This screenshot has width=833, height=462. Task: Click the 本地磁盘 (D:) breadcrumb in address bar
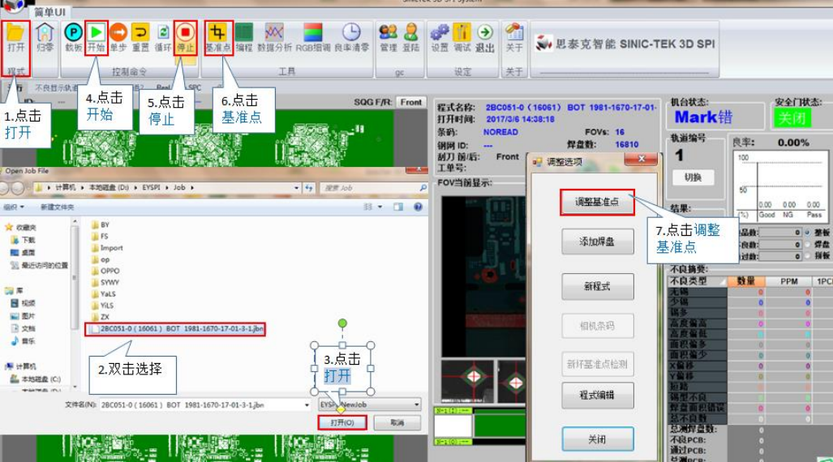[x=109, y=187]
